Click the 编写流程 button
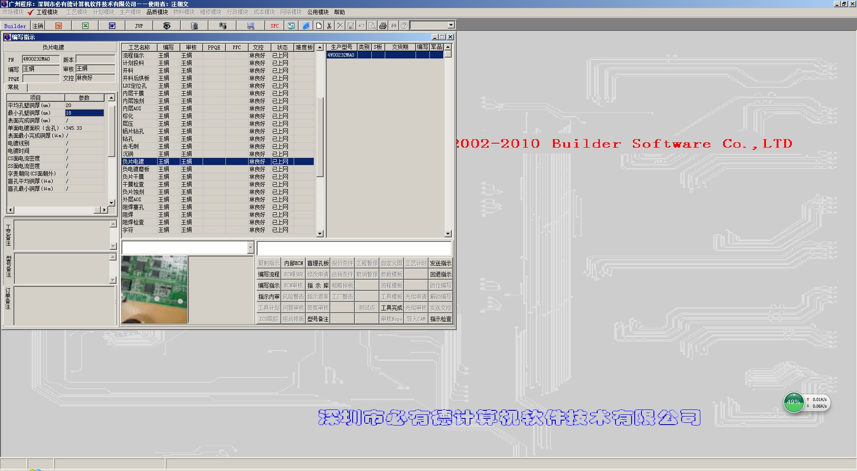 click(269, 275)
